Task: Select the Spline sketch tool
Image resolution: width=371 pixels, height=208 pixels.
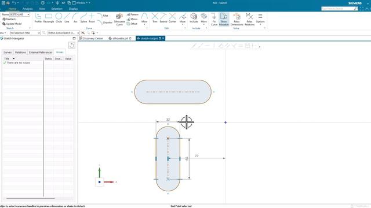Action: [83, 18]
